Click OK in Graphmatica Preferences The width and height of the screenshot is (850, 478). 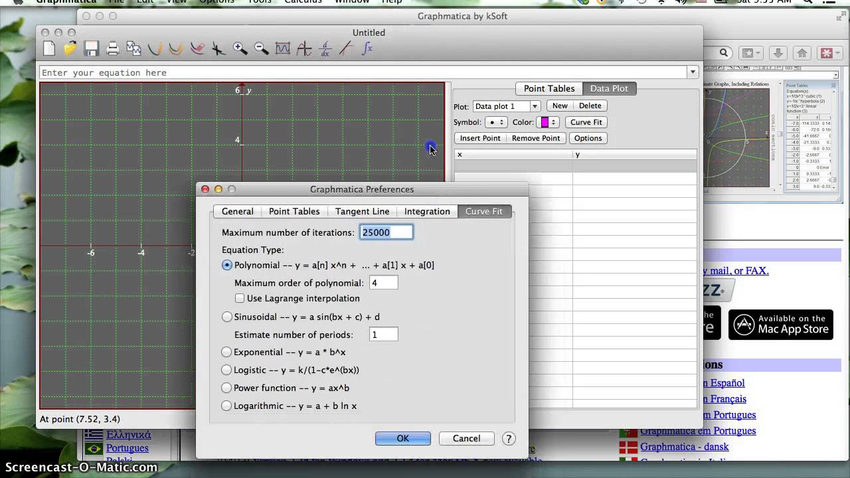coord(403,438)
